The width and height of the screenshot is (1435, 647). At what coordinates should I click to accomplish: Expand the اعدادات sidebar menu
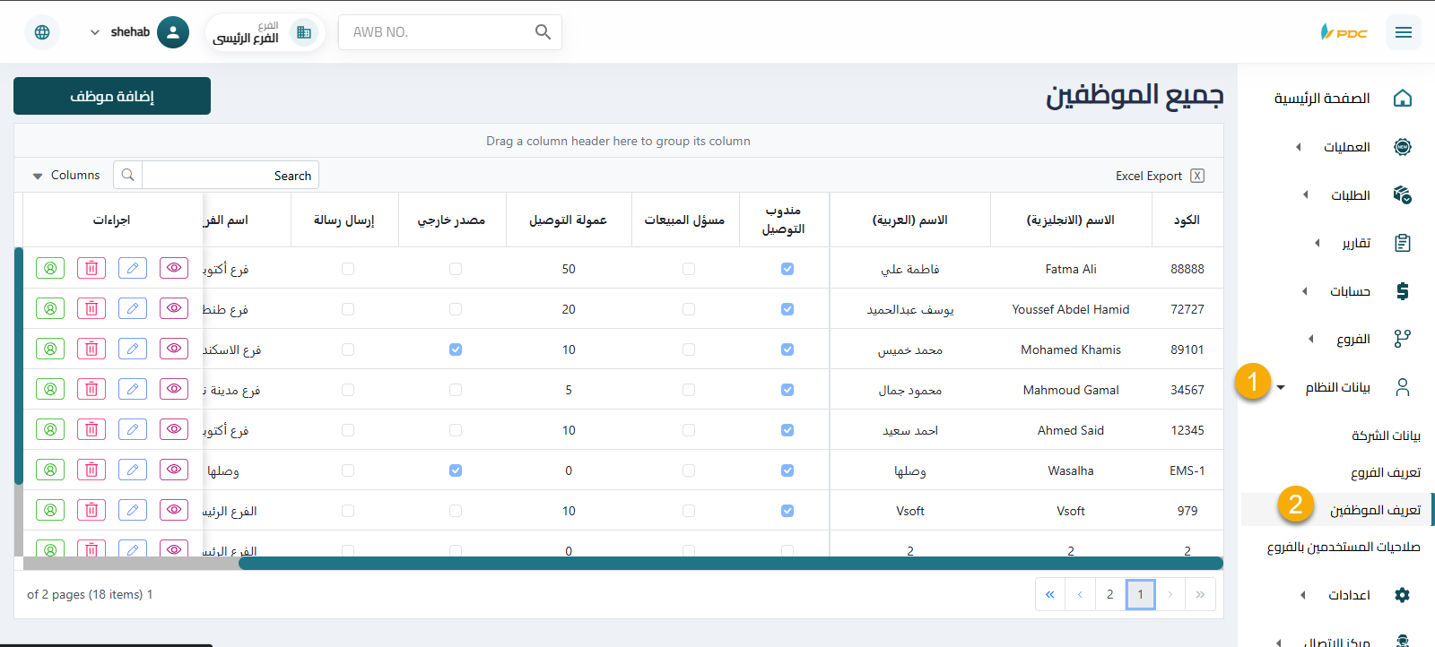(1302, 595)
